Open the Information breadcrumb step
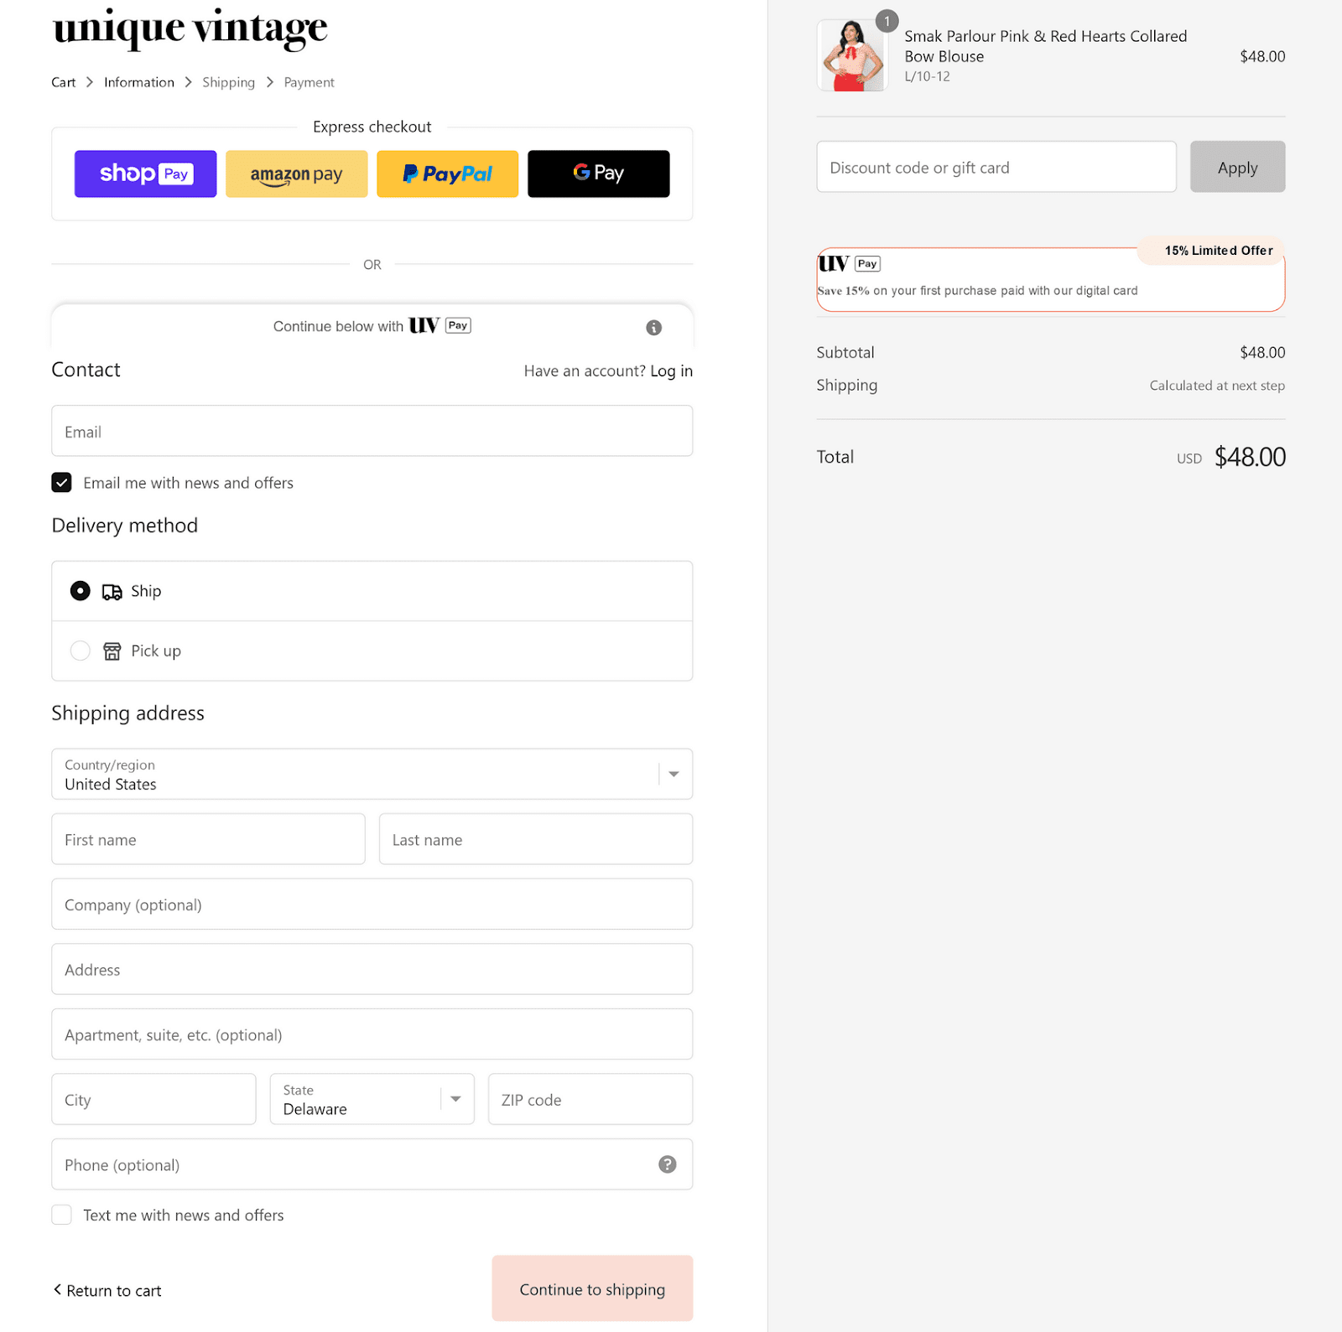The image size is (1342, 1332). coord(138,81)
